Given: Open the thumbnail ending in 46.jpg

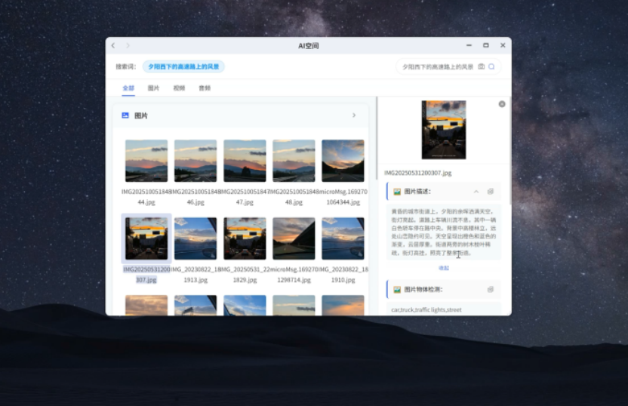Looking at the screenshot, I should [x=195, y=161].
